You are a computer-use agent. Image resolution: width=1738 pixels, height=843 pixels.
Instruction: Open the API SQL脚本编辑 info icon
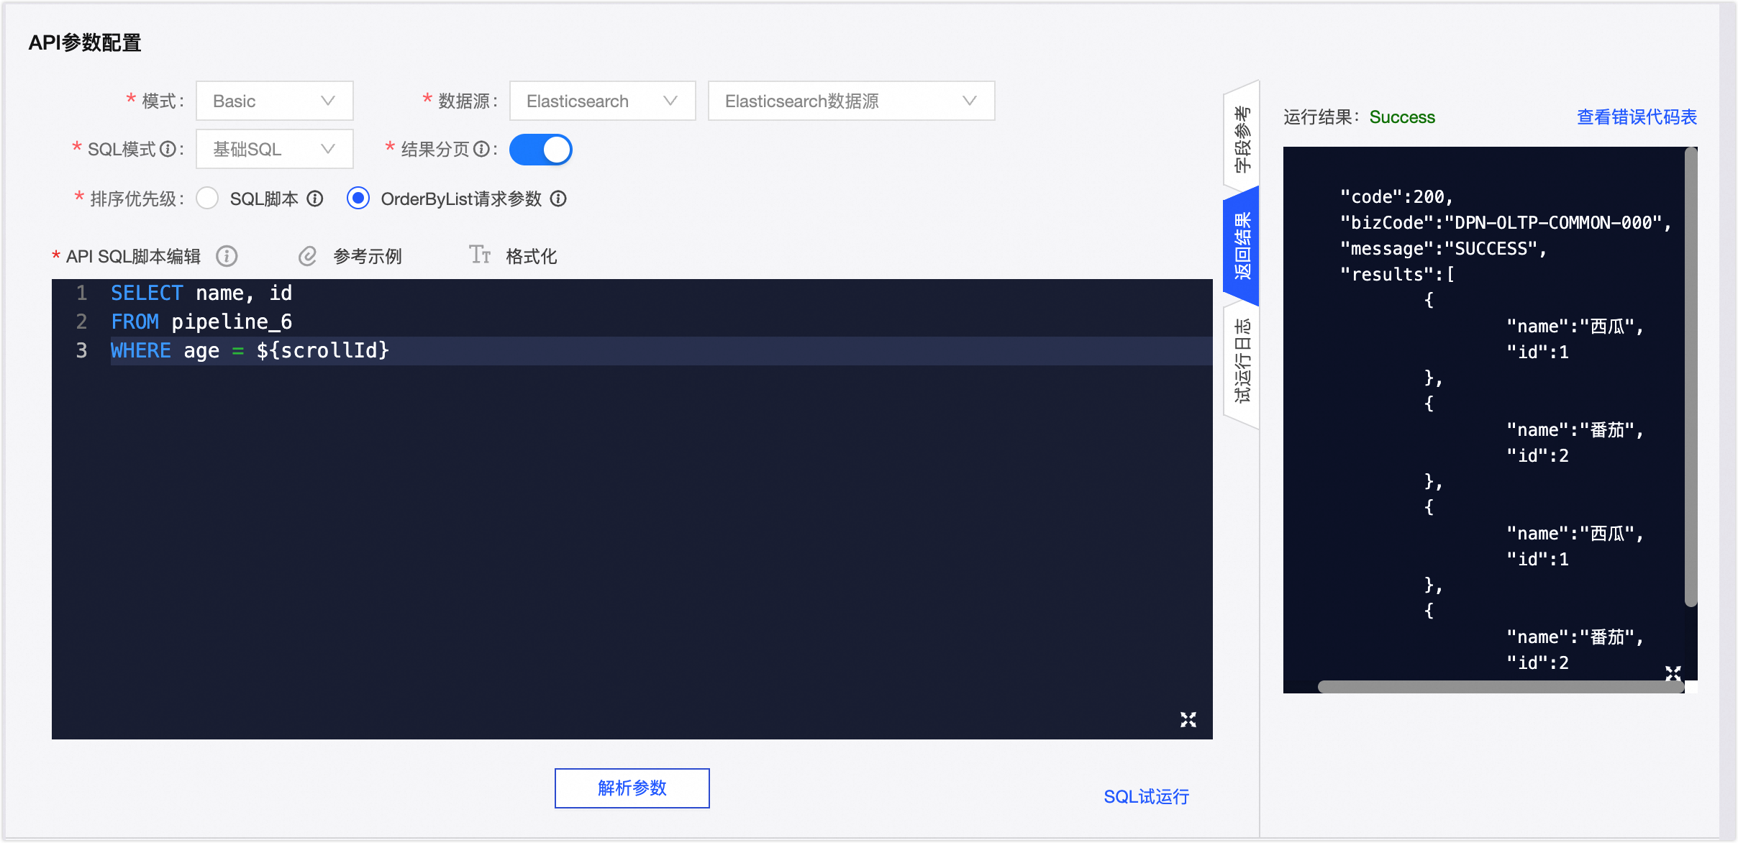pyautogui.click(x=227, y=256)
